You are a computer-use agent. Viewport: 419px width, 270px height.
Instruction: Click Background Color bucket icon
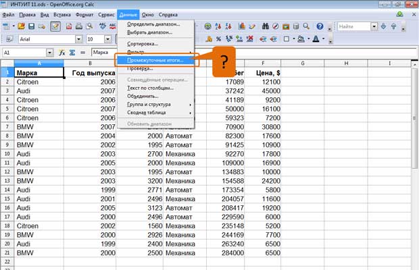click(301, 39)
